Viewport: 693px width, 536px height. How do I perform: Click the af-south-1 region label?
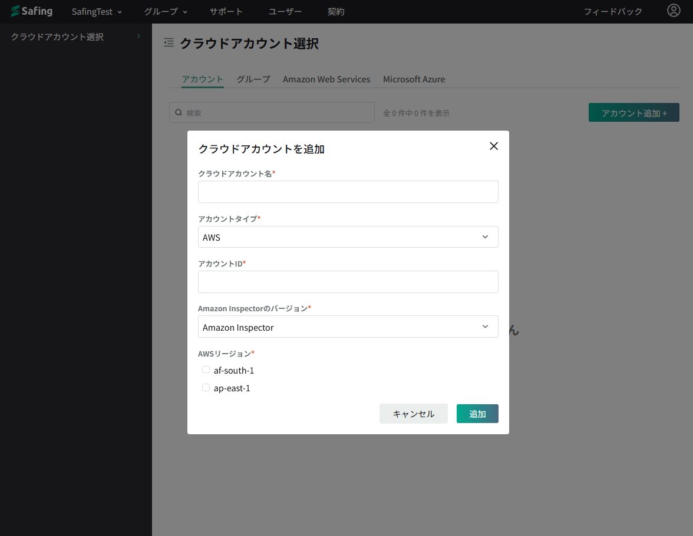click(x=234, y=371)
